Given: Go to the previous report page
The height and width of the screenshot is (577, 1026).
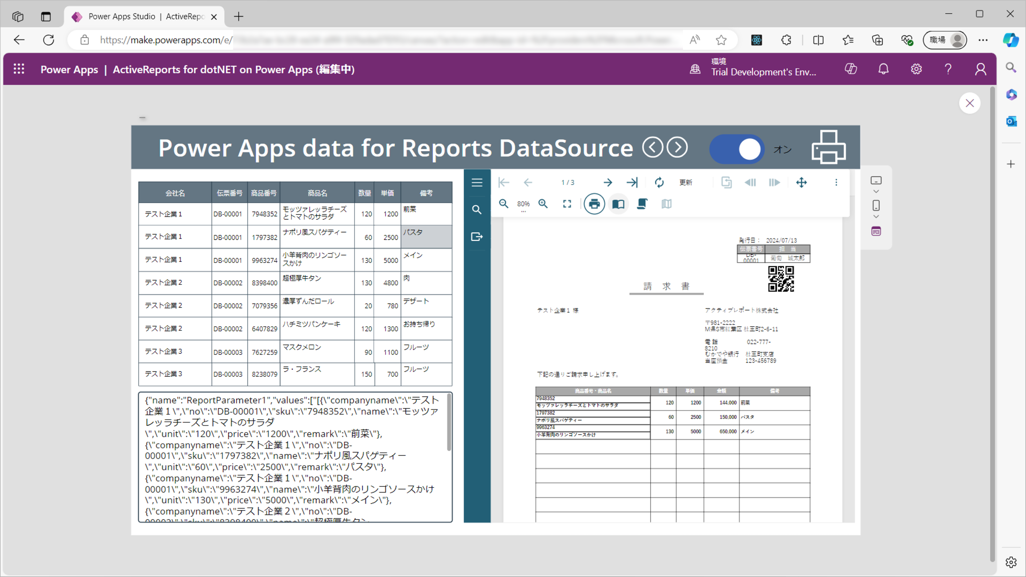Looking at the screenshot, I should [528, 183].
